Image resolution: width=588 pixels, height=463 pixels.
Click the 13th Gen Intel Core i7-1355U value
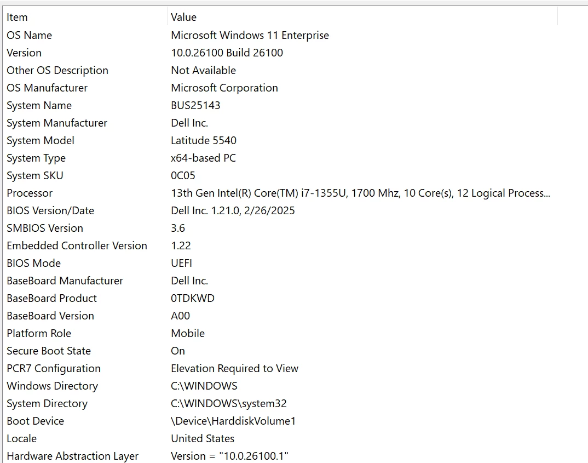point(360,193)
